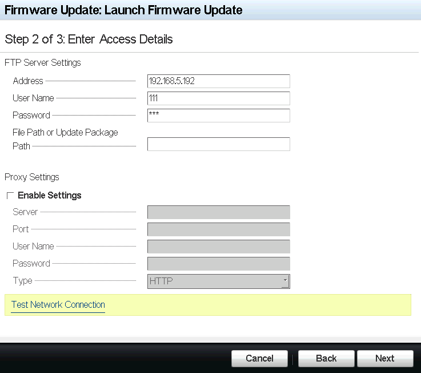Screen dimensions: 421x373
Task: Open the proxy Type dropdown showing HTTP
Action: point(218,281)
